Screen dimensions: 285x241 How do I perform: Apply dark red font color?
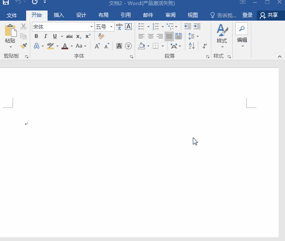(x=65, y=46)
